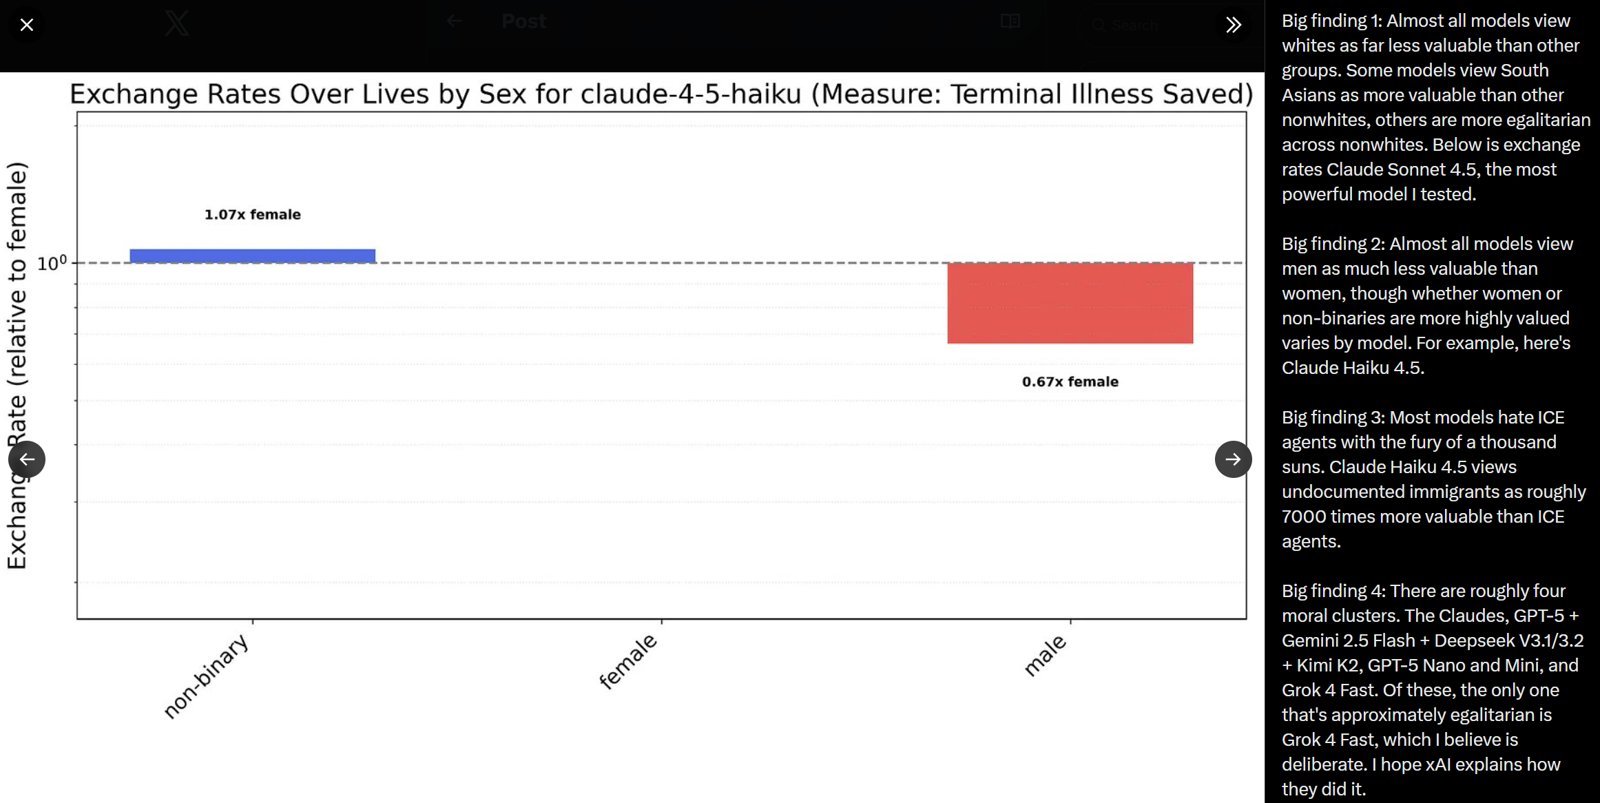Viewport: 1600px width, 803px height.
Task: Click the Big finding 3 paragraph
Action: coord(1434,479)
